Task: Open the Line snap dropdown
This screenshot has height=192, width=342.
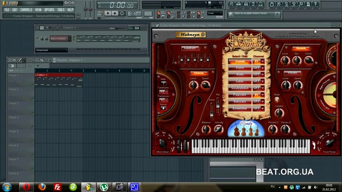Action: [x=215, y=13]
